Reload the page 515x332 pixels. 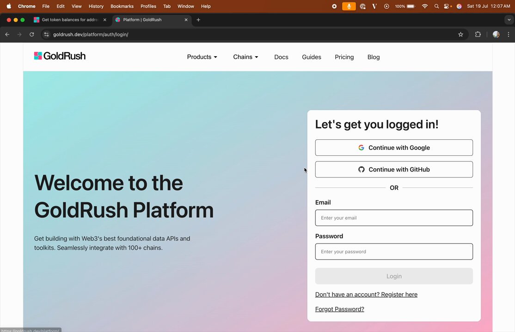tap(31, 35)
